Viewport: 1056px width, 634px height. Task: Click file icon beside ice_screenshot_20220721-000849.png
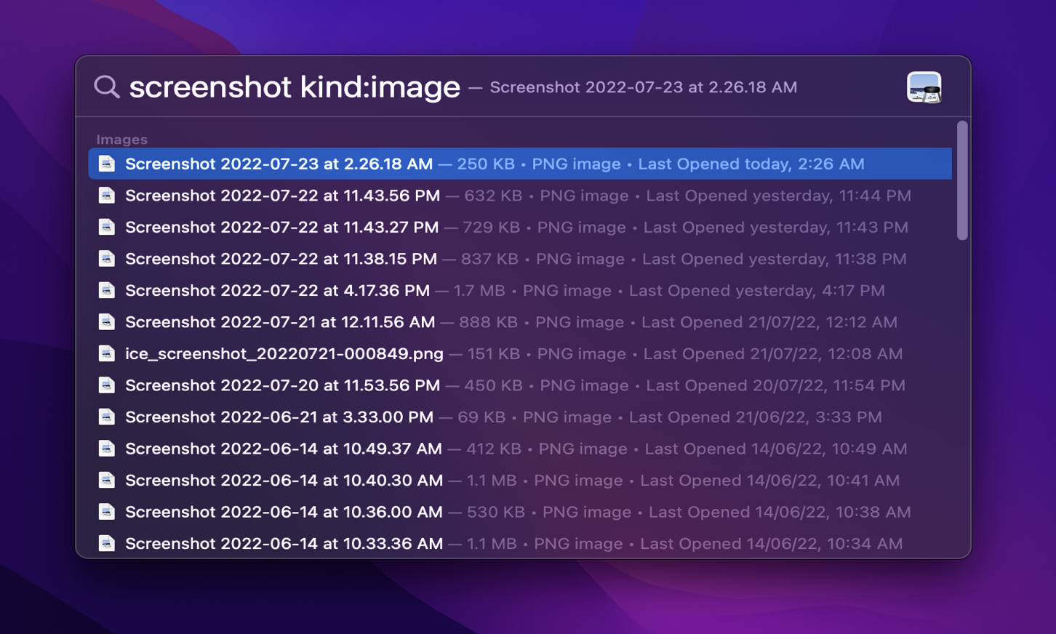point(107,353)
